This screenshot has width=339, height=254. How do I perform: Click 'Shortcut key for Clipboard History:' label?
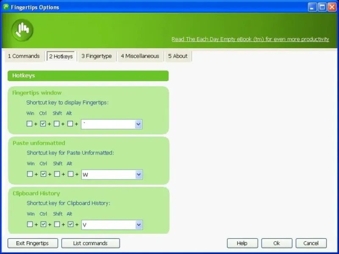pyautogui.click(x=68, y=203)
